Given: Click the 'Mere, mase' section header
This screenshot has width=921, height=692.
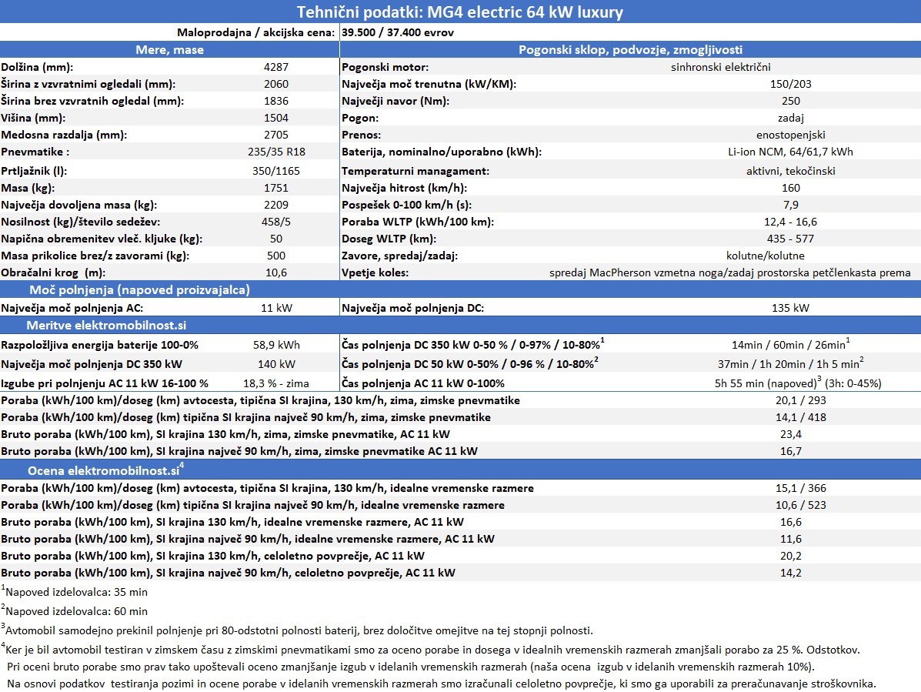Looking at the screenshot, I should pyautogui.click(x=170, y=50).
